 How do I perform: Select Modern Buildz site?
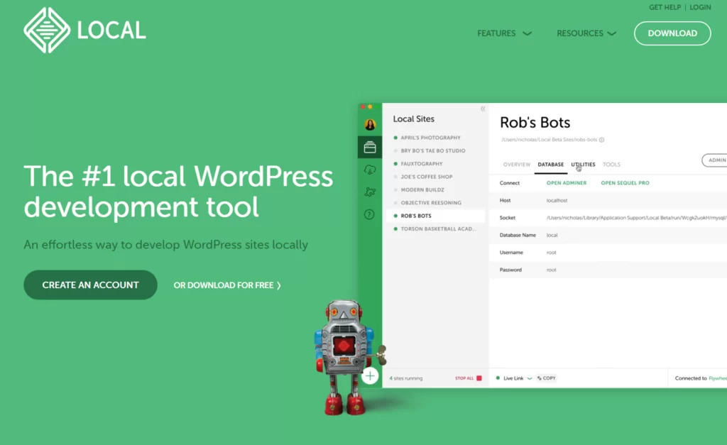(422, 189)
